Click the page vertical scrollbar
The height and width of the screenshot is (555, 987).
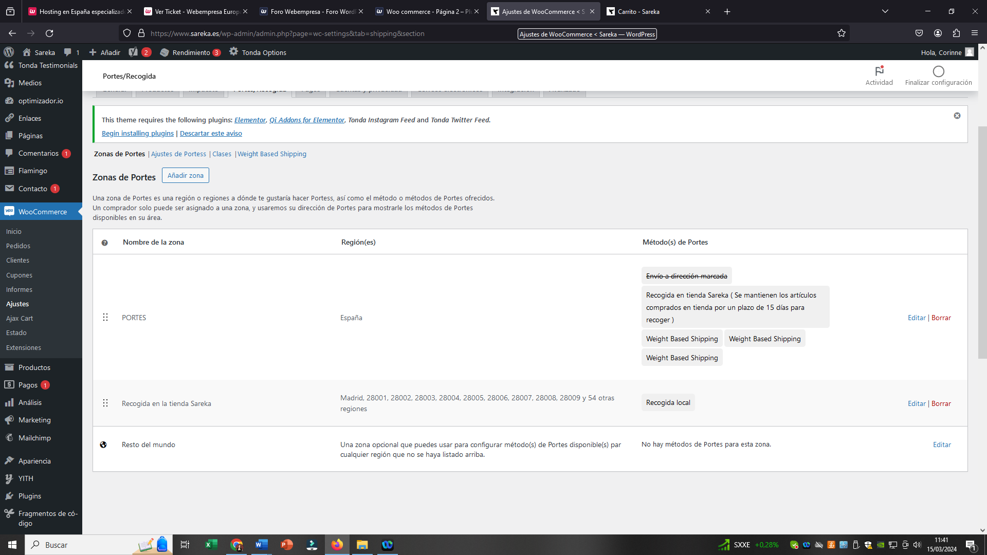pyautogui.click(x=982, y=242)
